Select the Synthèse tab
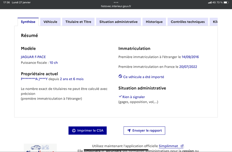Screen dimensions: 232x152 [28, 22]
